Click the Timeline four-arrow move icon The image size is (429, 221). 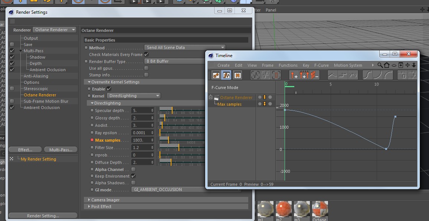pos(407,65)
